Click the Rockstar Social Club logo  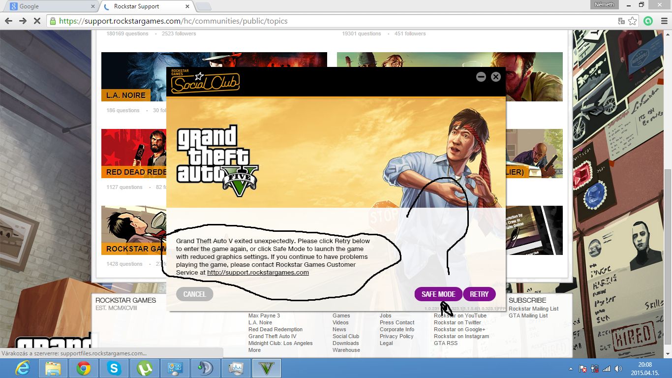point(205,81)
